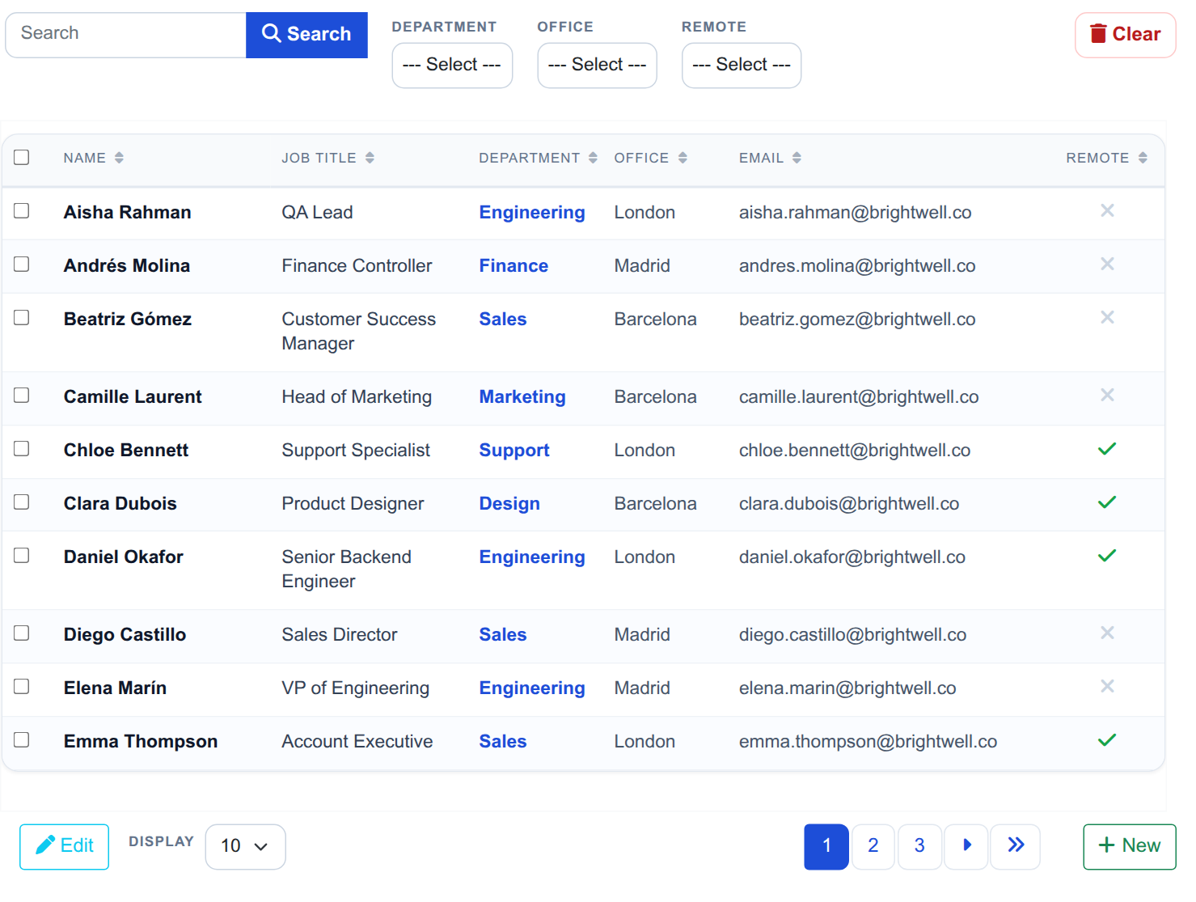This screenshot has width=1196, height=902.
Task: Create a new record with New
Action: 1130,846
